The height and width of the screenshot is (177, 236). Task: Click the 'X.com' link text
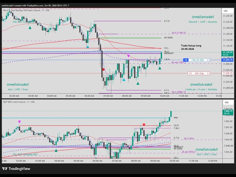click(x=202, y=89)
